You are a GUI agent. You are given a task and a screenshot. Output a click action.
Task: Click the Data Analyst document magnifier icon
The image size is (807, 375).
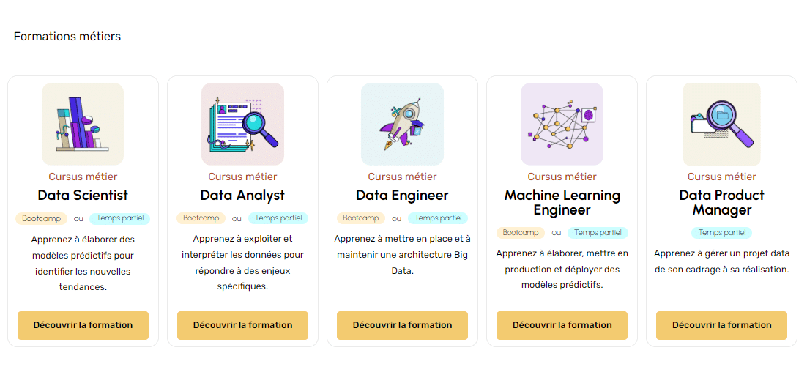pyautogui.click(x=242, y=124)
